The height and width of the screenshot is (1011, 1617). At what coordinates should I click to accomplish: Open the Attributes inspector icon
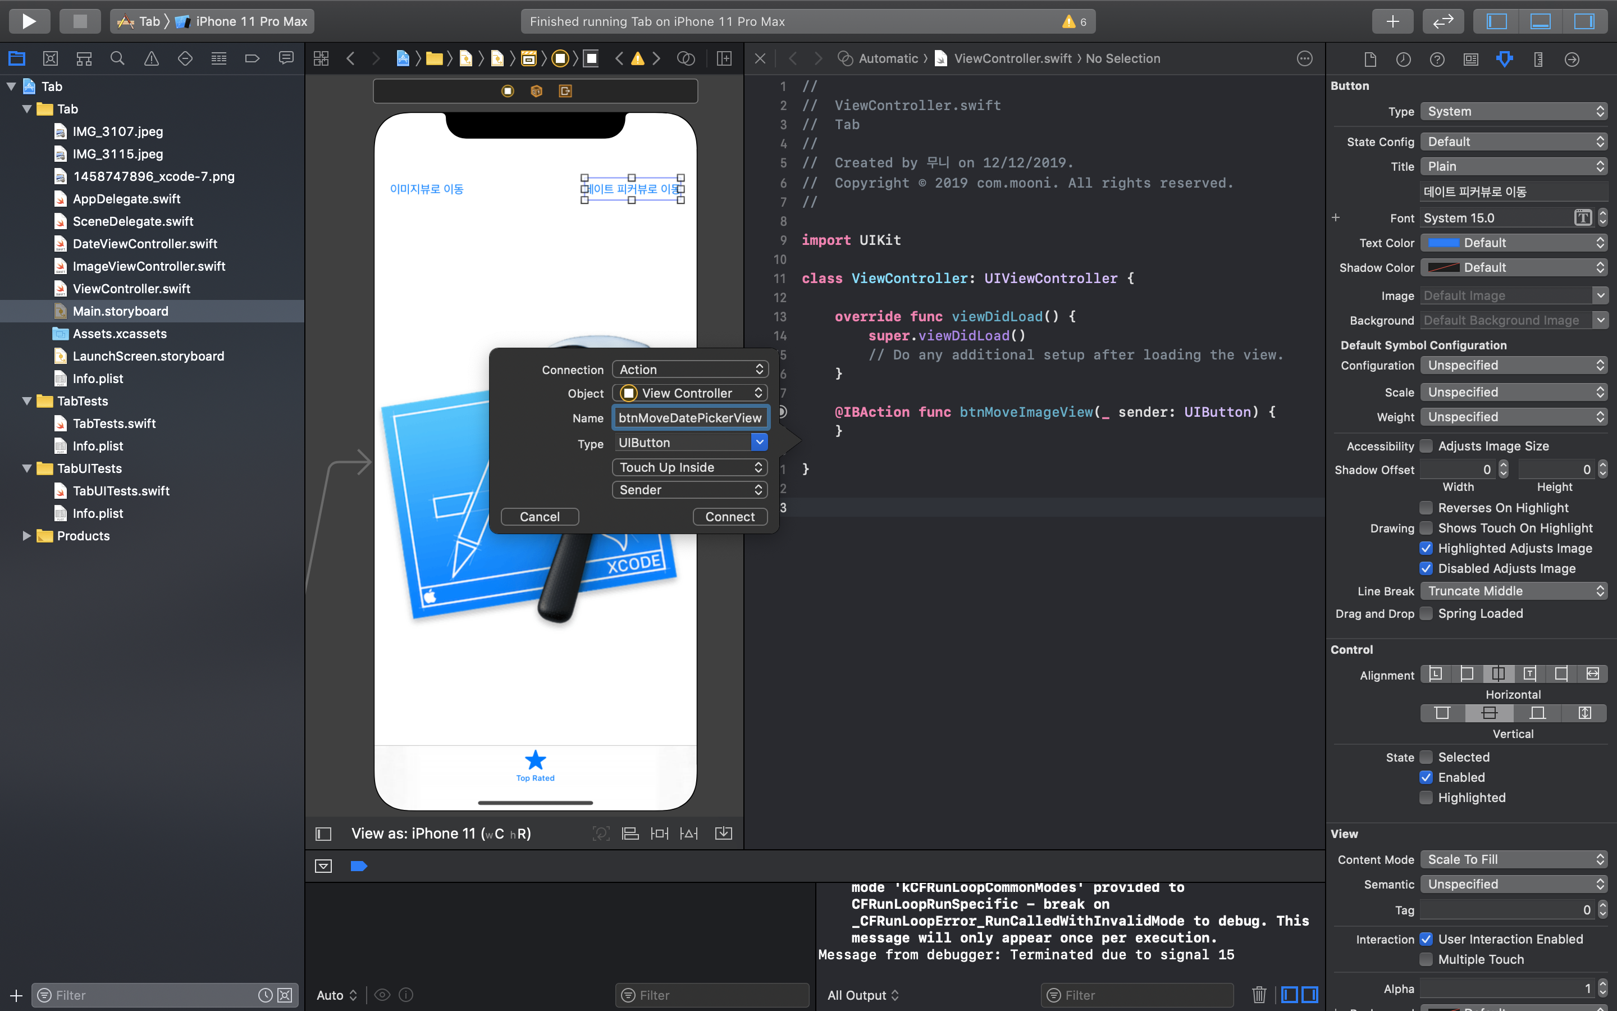point(1504,59)
